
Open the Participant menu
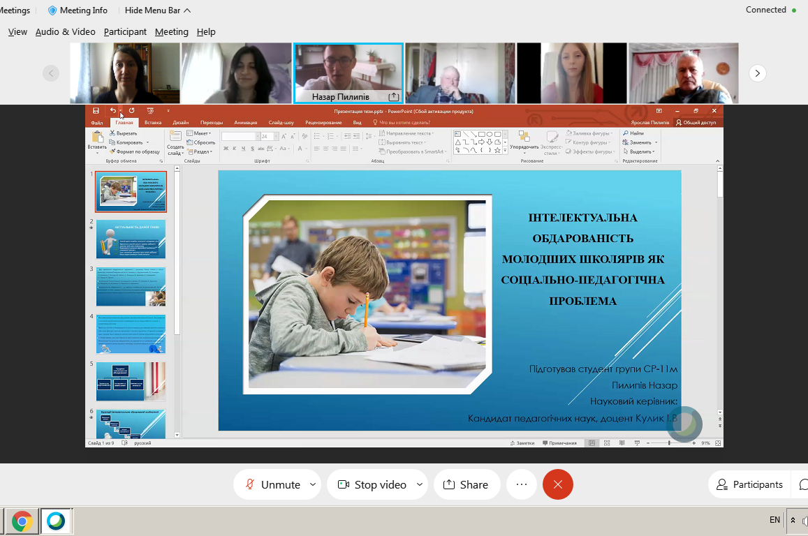[x=125, y=32]
